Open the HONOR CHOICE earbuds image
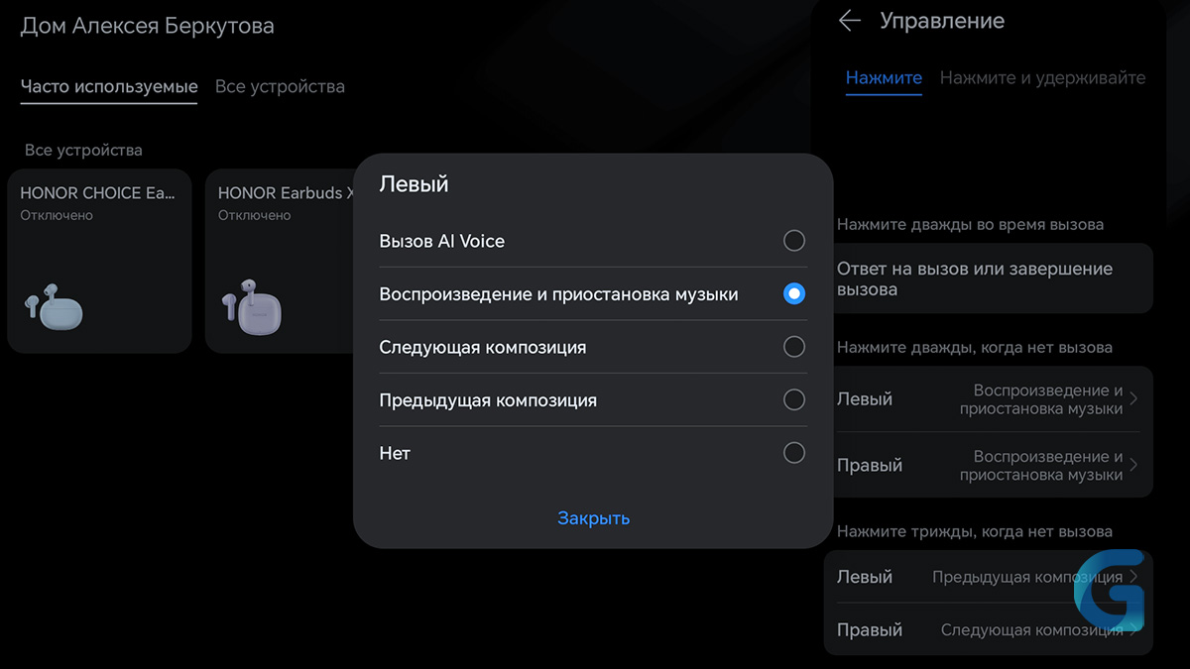Screen dimensions: 1190x669 54,309
